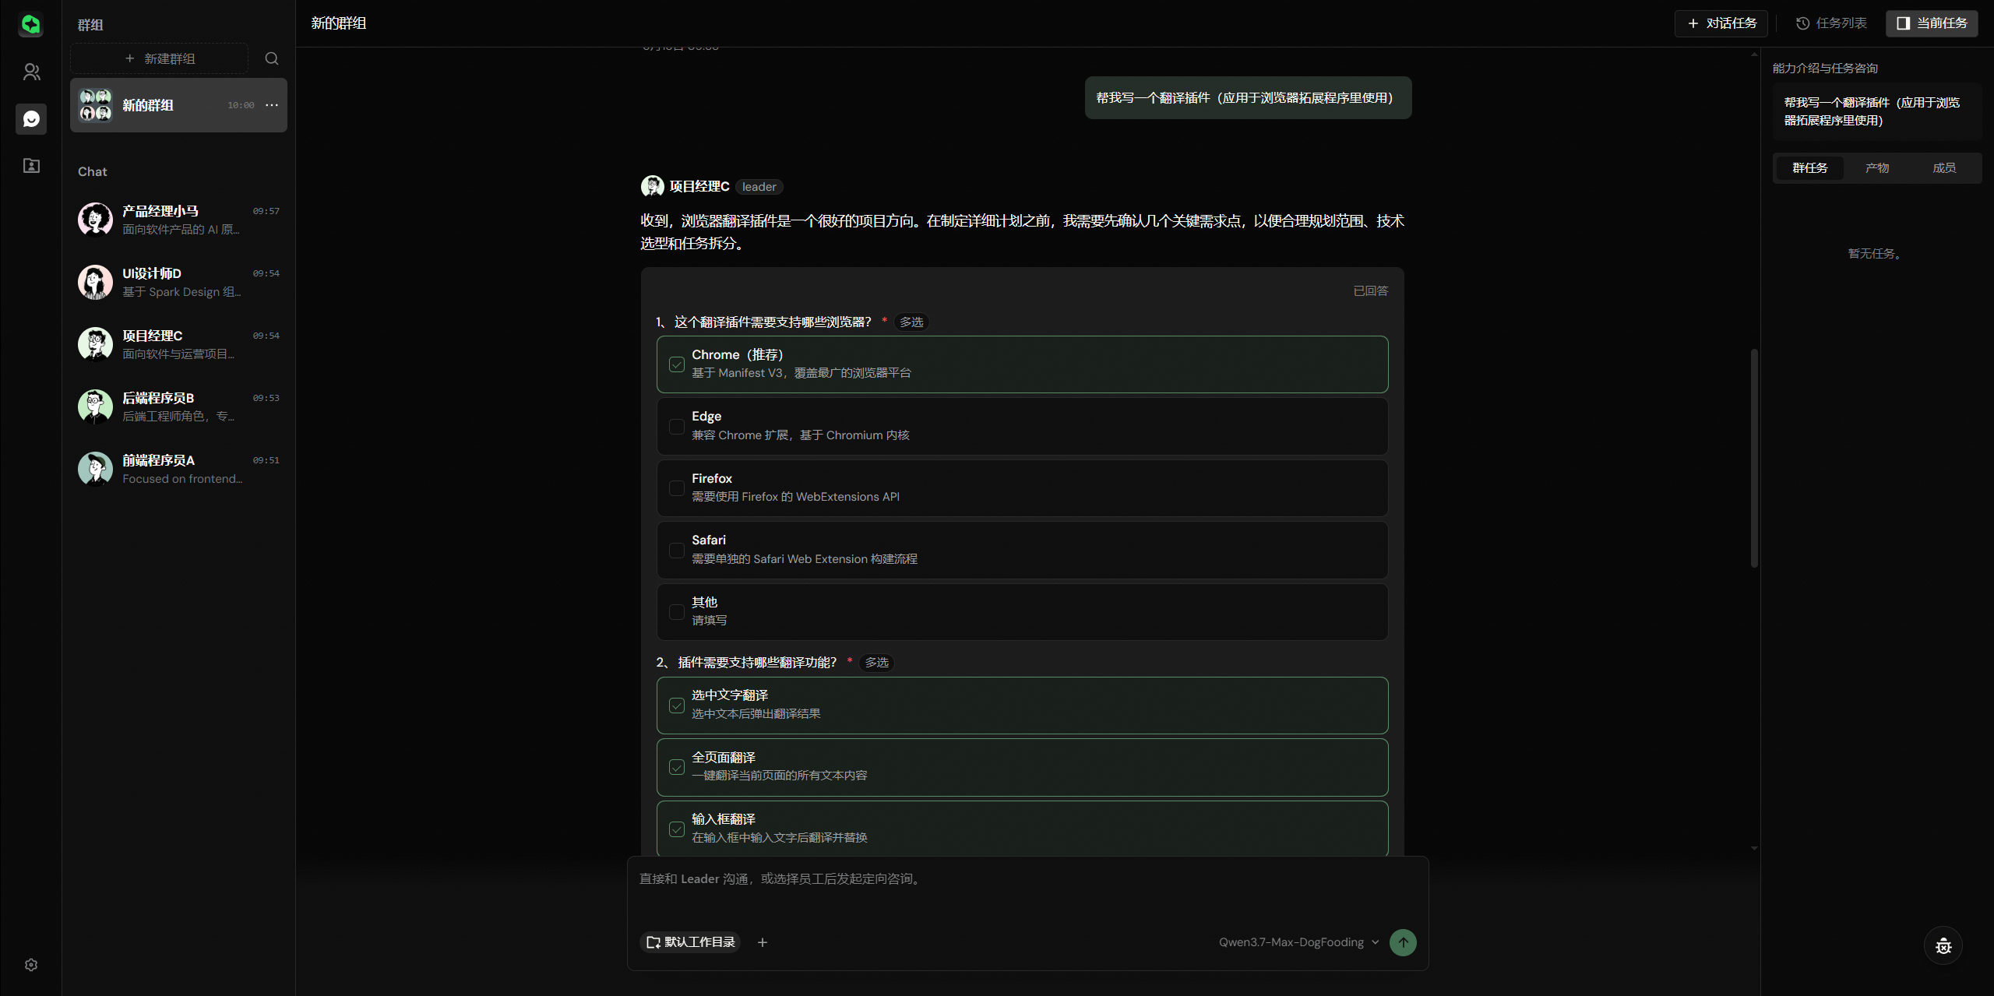
Task: Open 产品经理小马 avatar in chat list
Action: 95,220
